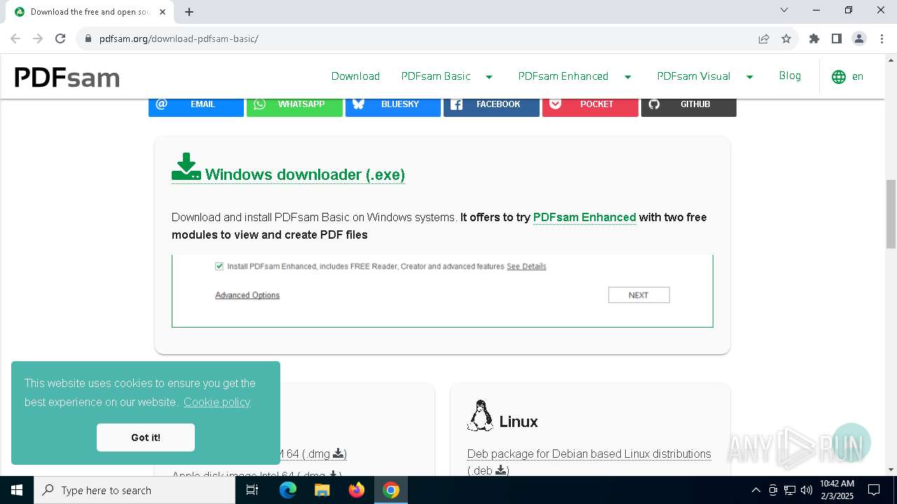
Task: Click the green Windows download icon
Action: [x=186, y=167]
